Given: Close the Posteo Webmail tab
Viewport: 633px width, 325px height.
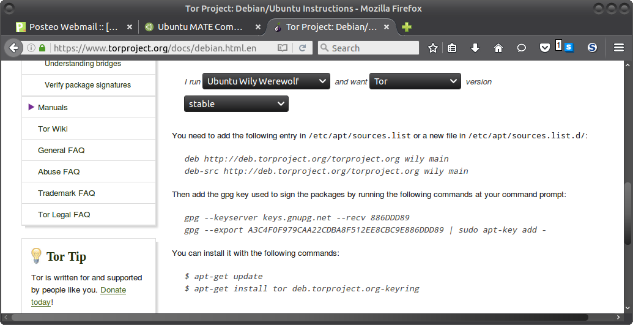Looking at the screenshot, I should click(x=129, y=27).
